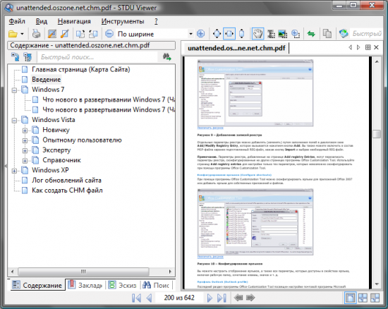This screenshot has height=309, width=388.
Task: Click the document scrollbar down arrow
Action: (x=377, y=284)
